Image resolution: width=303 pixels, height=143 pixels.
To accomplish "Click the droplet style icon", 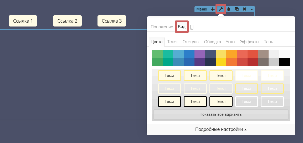I will pyautogui.click(x=229, y=9).
